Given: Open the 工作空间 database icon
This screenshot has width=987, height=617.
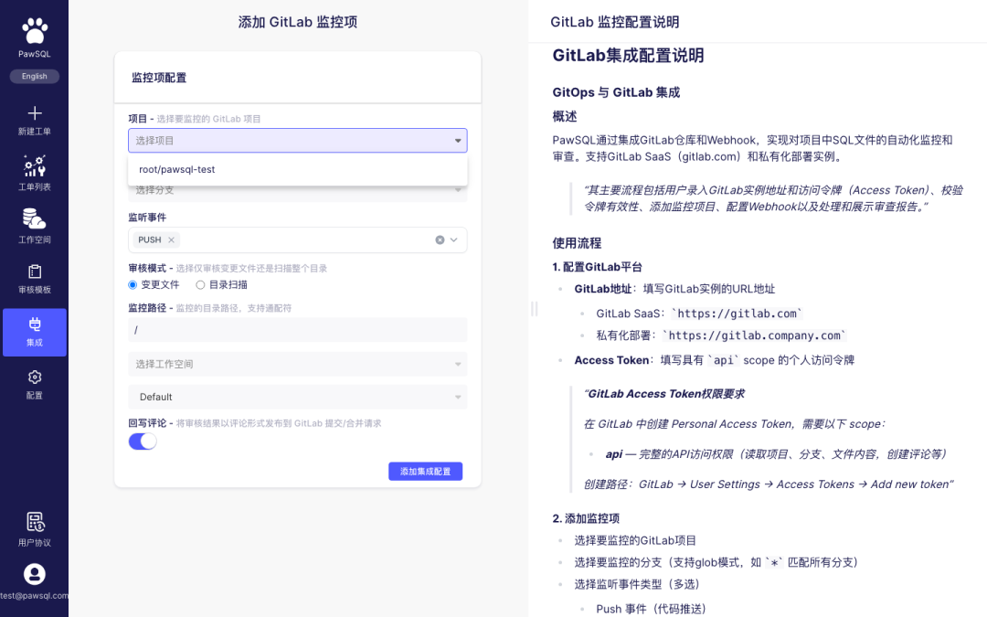Looking at the screenshot, I should point(35,218).
